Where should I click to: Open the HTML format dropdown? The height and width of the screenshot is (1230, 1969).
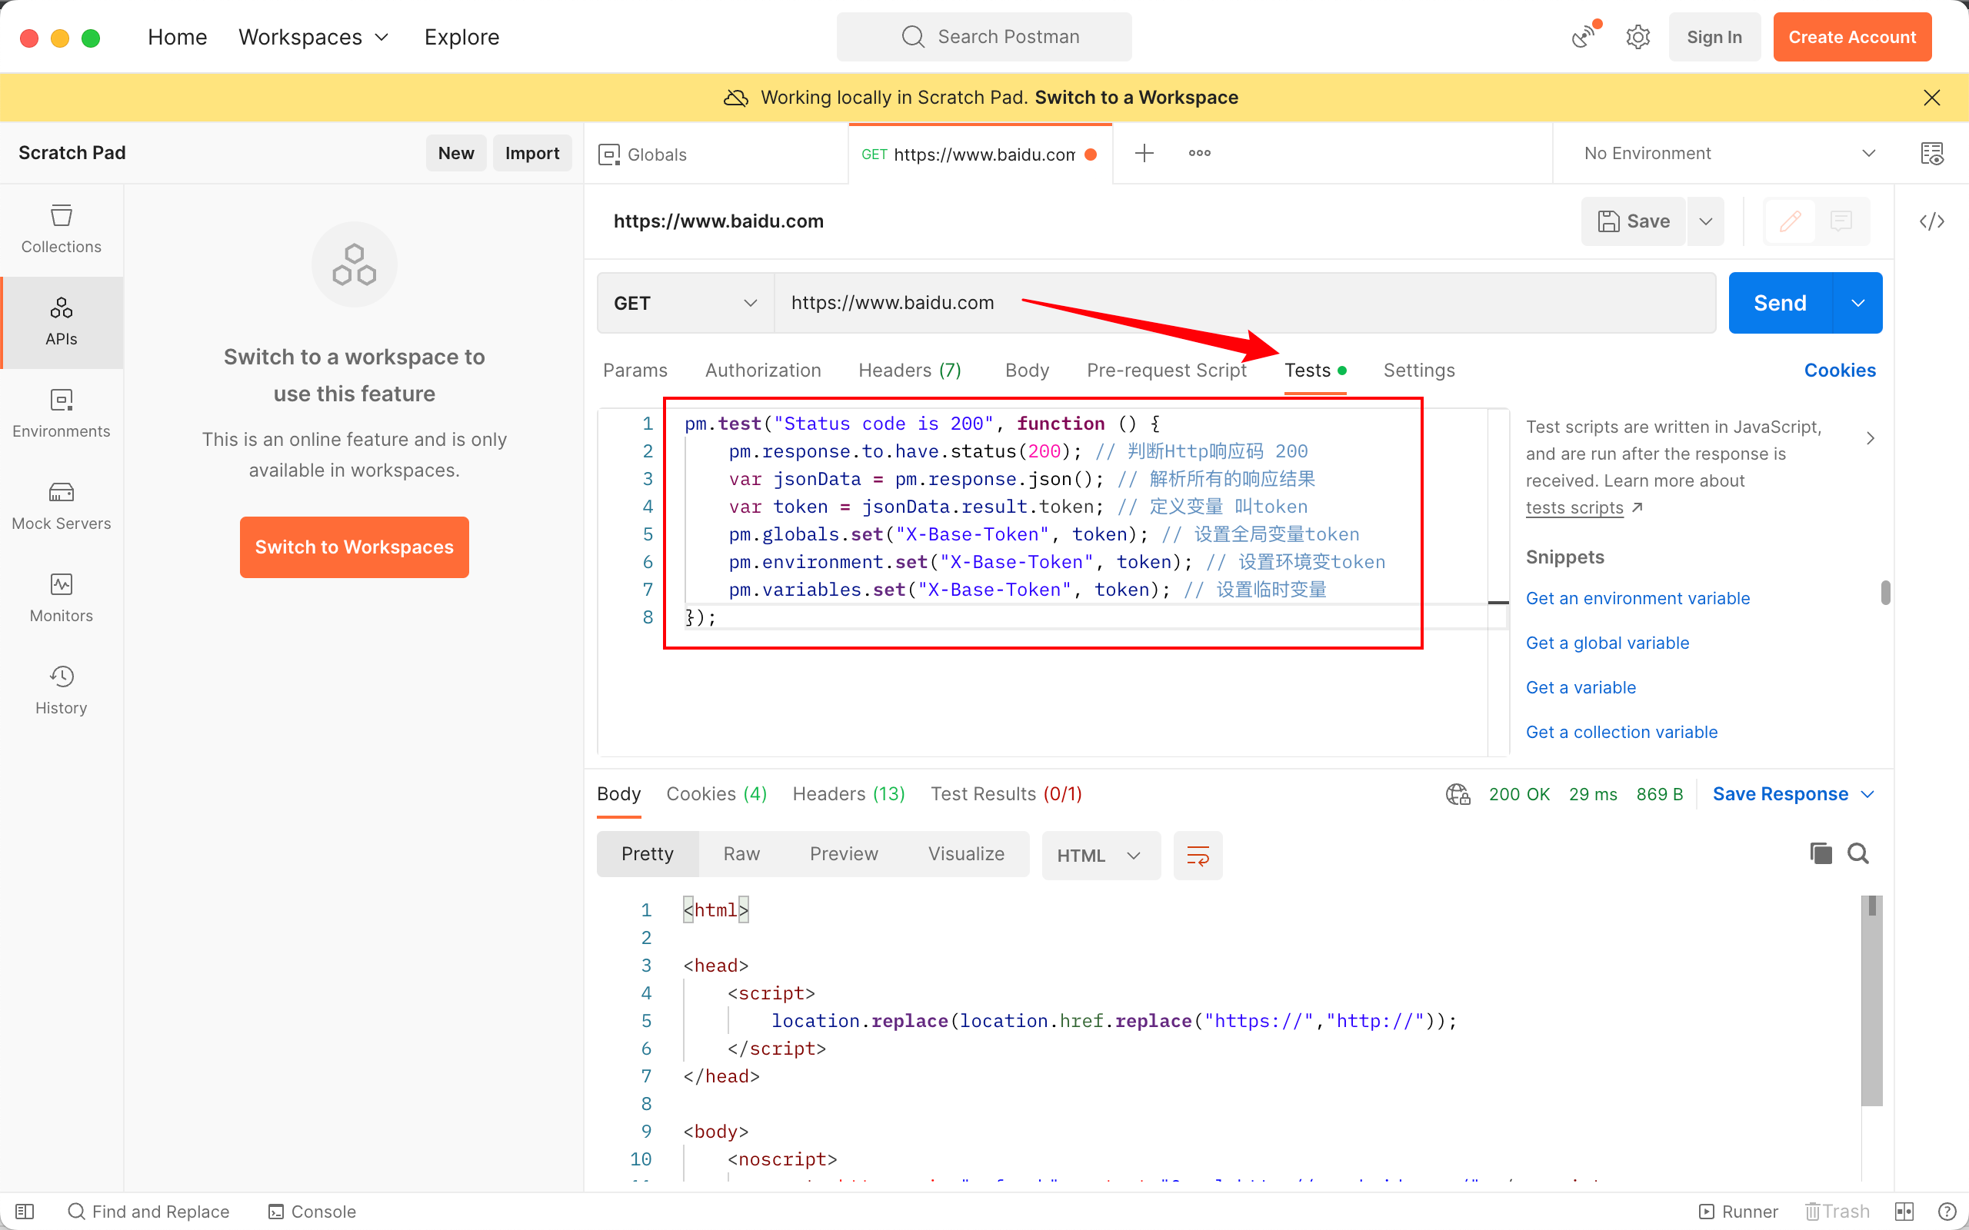click(1099, 855)
